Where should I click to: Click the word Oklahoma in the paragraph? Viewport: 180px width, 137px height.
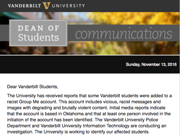tap(73, 114)
